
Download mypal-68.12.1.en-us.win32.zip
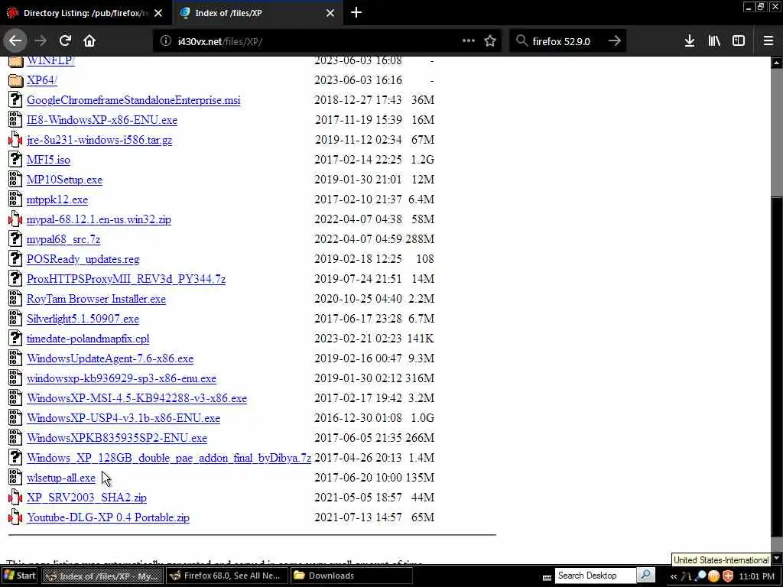pyautogui.click(x=99, y=219)
